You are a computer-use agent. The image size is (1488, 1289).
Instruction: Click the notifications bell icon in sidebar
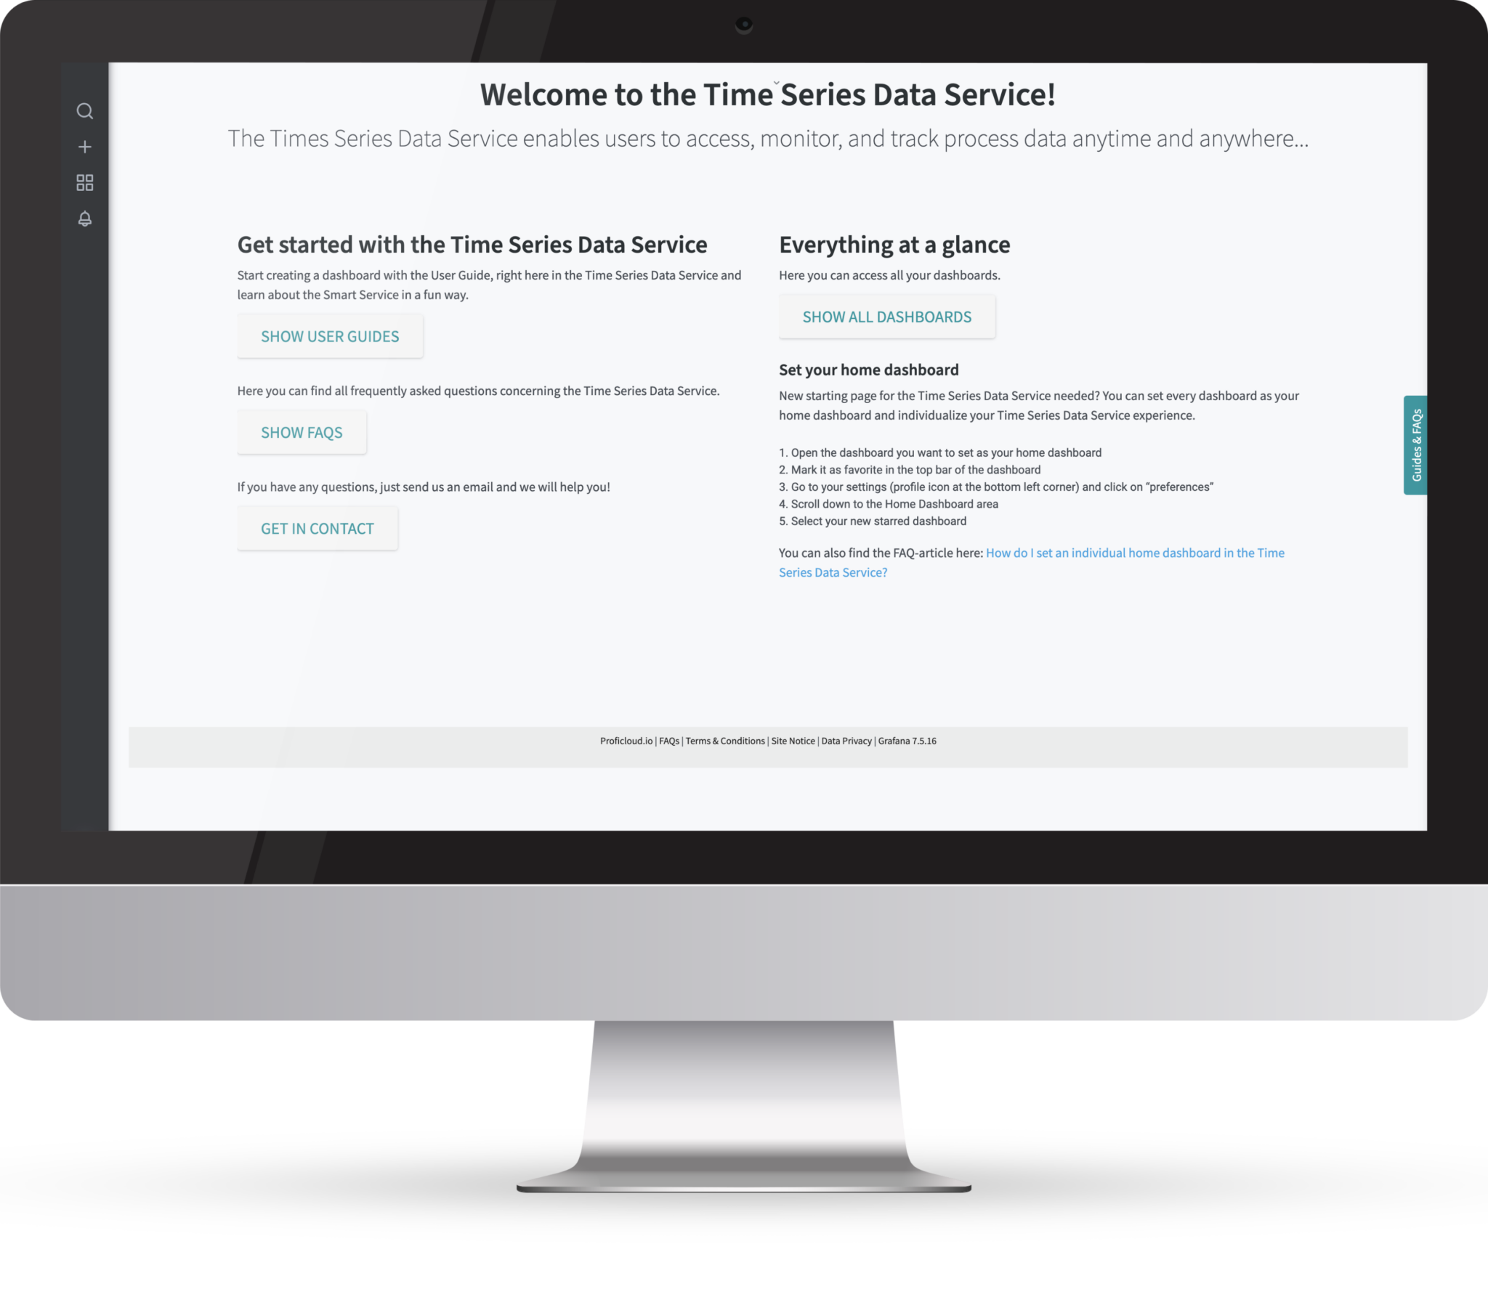coord(84,219)
